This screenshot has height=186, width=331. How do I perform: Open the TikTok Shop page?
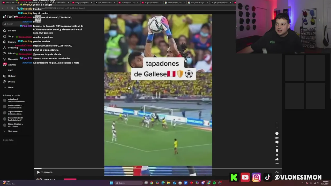(x=9, y=36)
